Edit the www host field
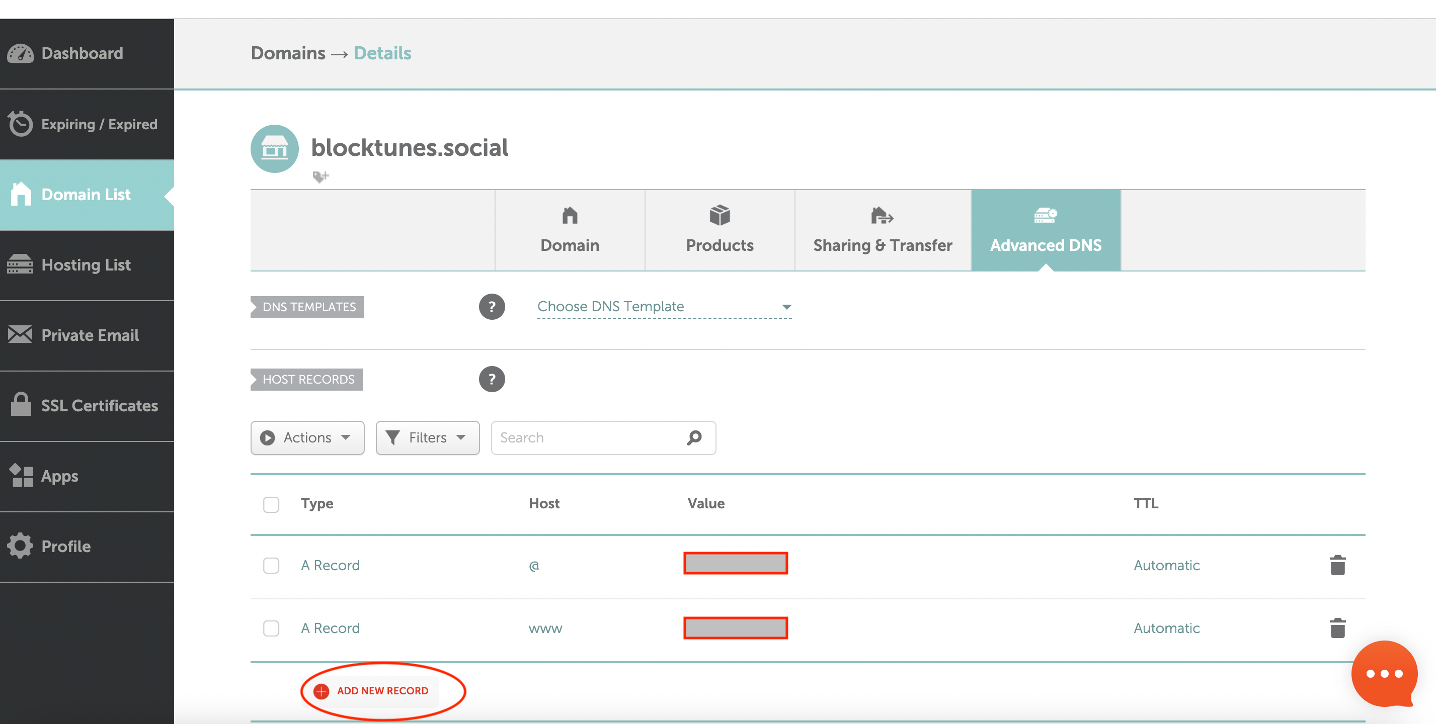 click(x=545, y=629)
